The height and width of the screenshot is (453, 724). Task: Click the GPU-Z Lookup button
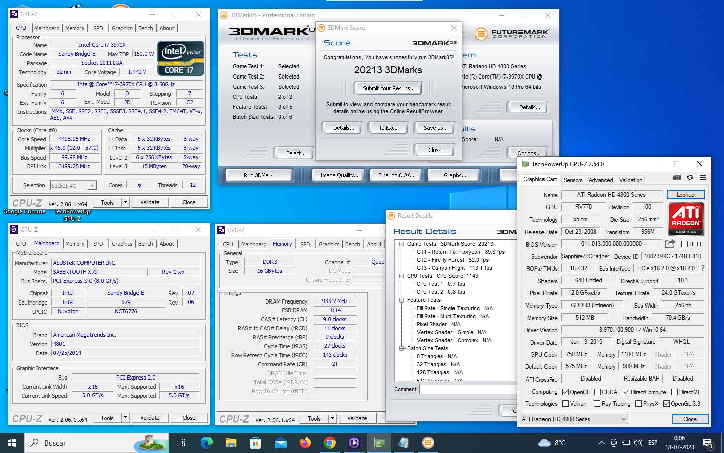pos(685,195)
